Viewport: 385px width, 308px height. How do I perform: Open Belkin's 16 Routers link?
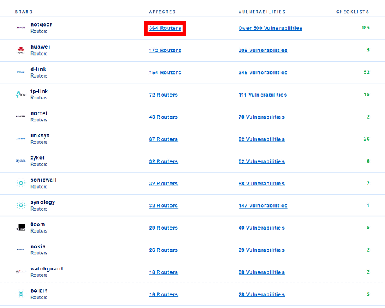pyautogui.click(x=164, y=294)
